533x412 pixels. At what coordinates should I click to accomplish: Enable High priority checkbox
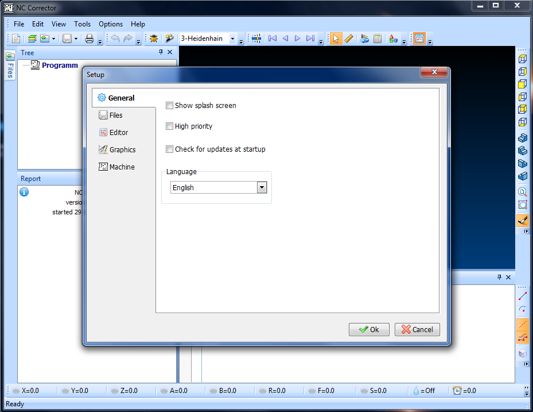pos(169,126)
